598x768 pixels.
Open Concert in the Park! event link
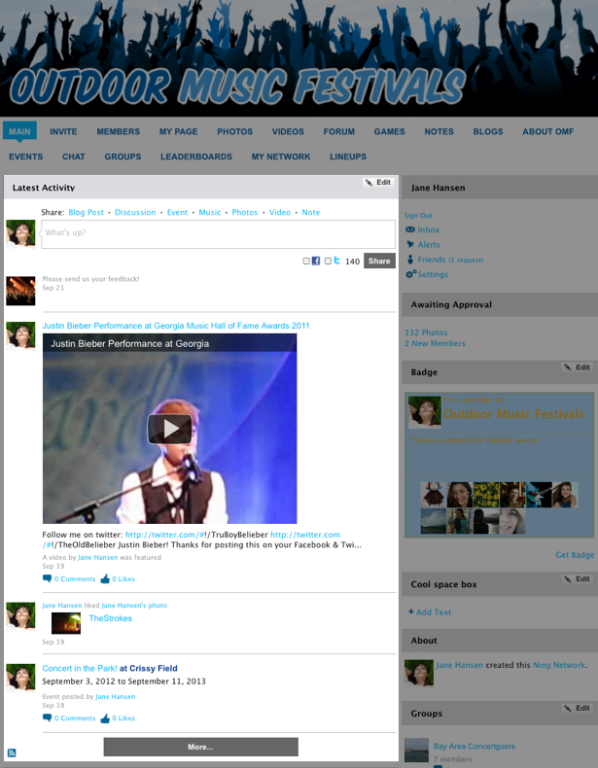pos(80,668)
